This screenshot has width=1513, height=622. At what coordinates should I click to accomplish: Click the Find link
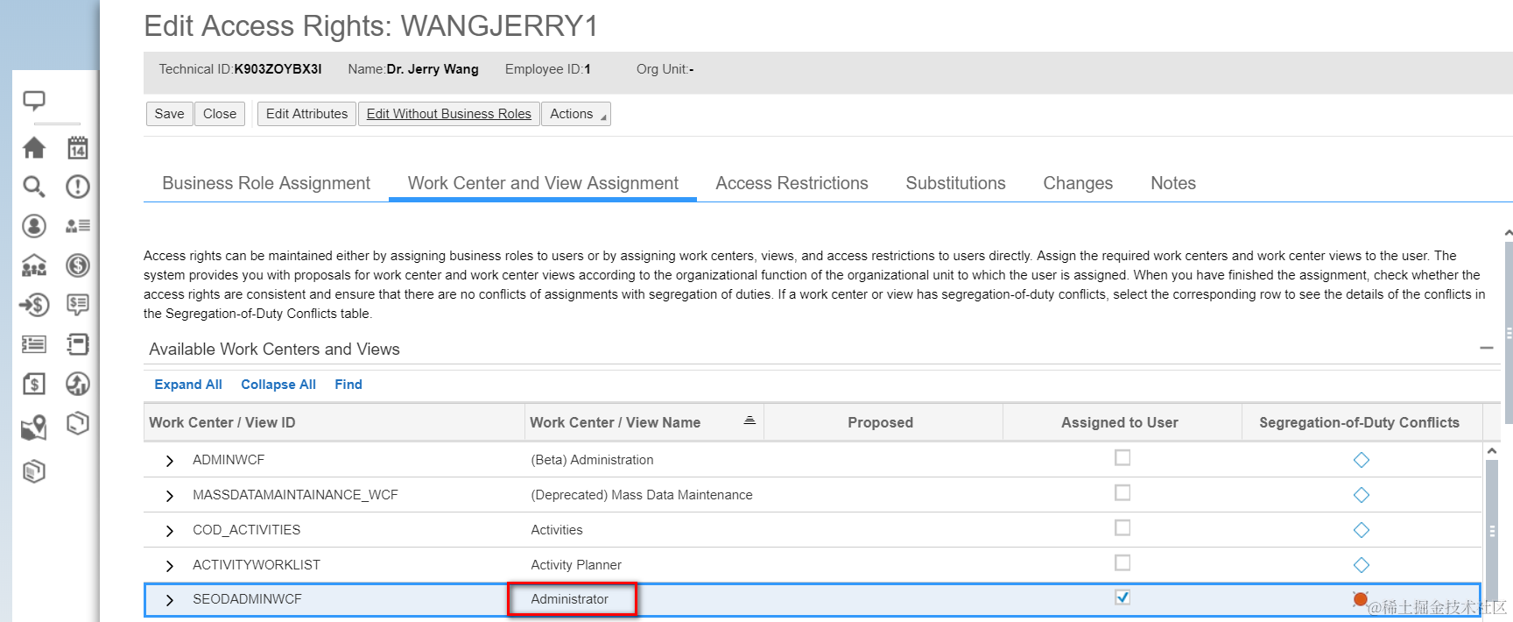coord(348,385)
